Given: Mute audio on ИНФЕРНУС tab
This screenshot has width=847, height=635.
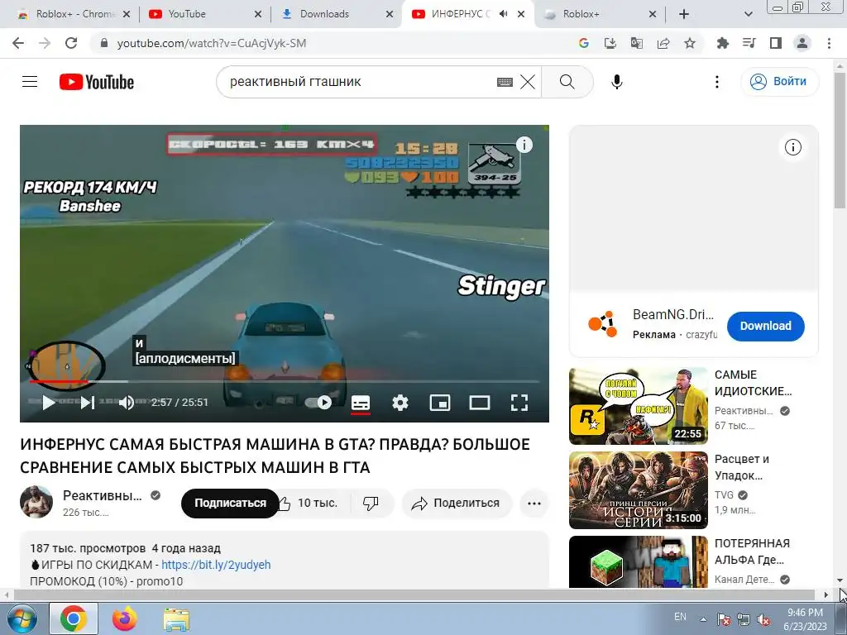Looking at the screenshot, I should 504,14.
